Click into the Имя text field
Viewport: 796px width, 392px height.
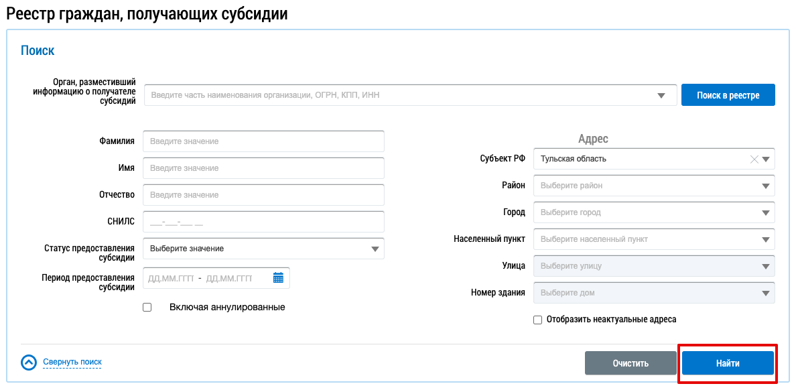[263, 168]
